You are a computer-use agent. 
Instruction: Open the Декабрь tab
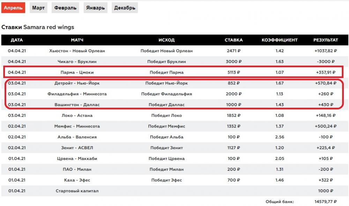125,8
